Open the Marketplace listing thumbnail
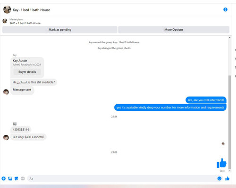Viewport: 236px width, 188px height. [5, 21]
